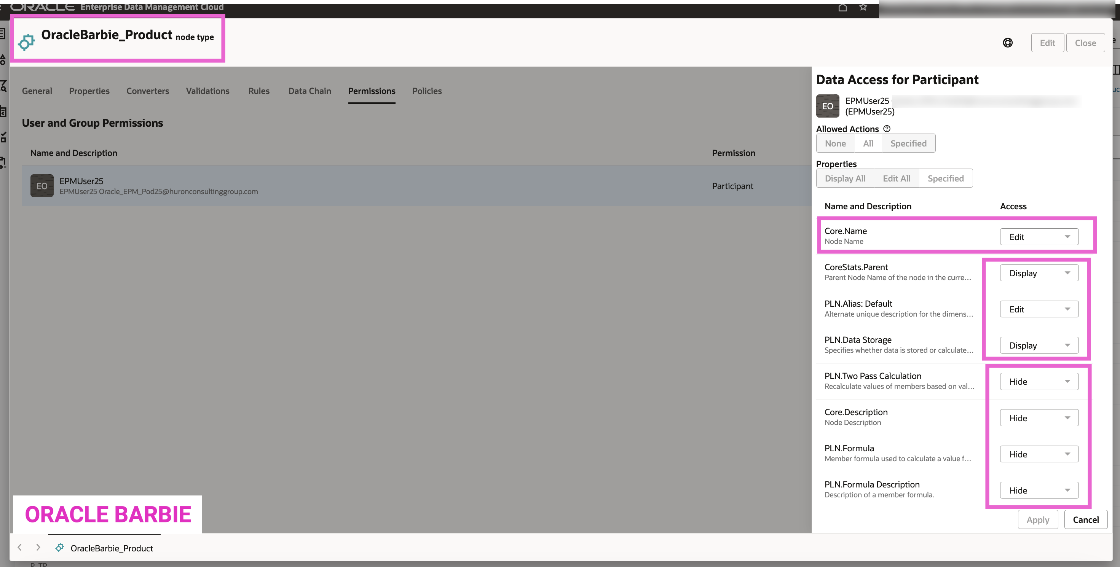Open the help lifebuoy icon

pos(1007,43)
